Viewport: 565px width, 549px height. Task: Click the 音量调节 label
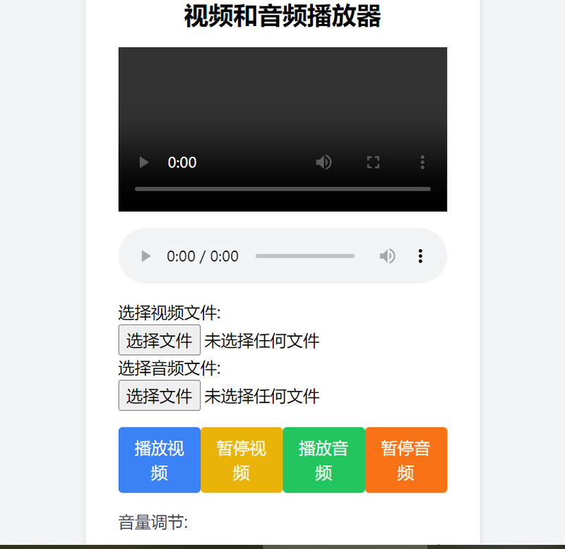click(x=153, y=522)
